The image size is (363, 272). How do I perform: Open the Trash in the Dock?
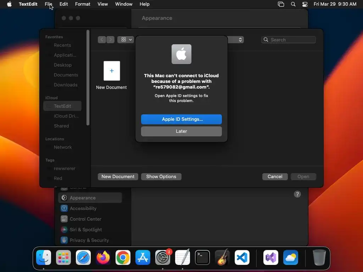(319, 257)
